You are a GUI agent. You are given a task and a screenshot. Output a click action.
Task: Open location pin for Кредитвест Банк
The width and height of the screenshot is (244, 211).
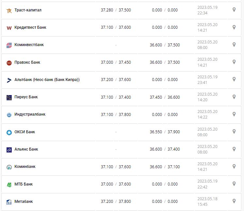pos(234,27)
